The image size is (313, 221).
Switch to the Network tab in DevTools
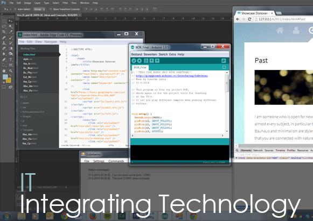[258, 151]
